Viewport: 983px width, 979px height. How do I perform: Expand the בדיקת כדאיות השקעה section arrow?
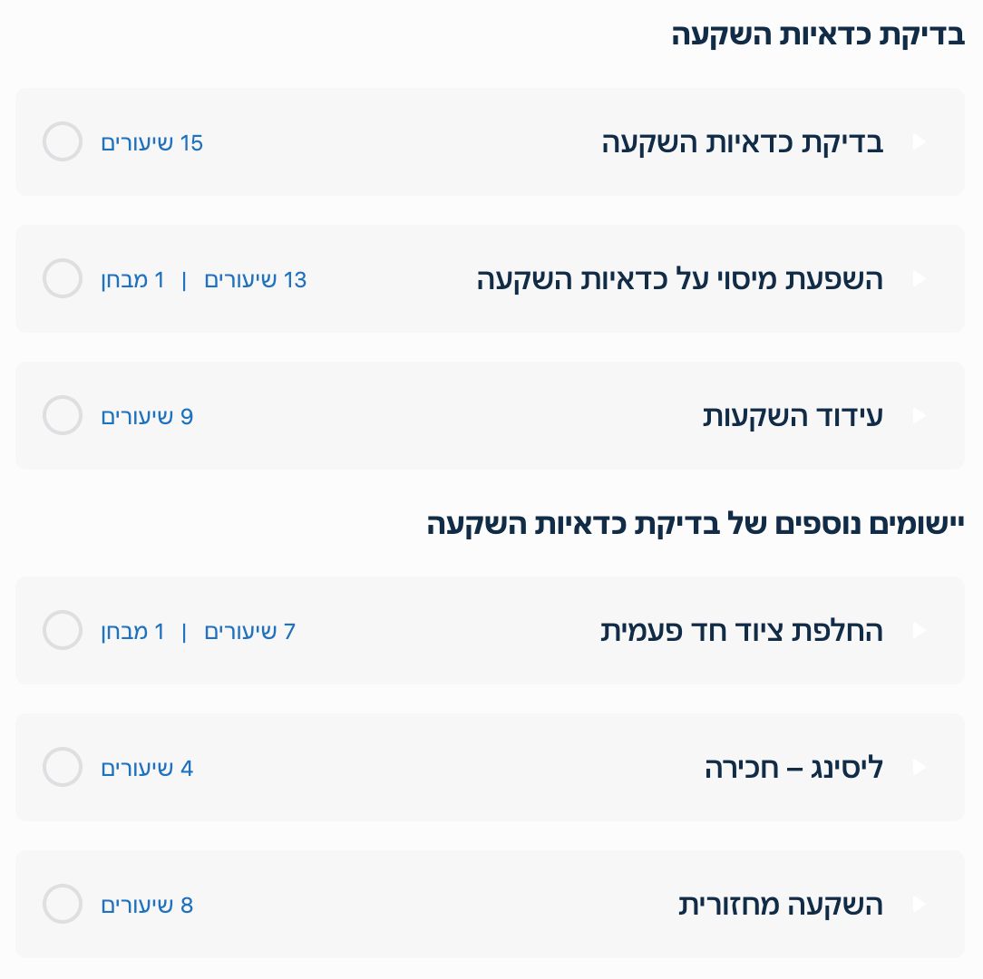(919, 142)
